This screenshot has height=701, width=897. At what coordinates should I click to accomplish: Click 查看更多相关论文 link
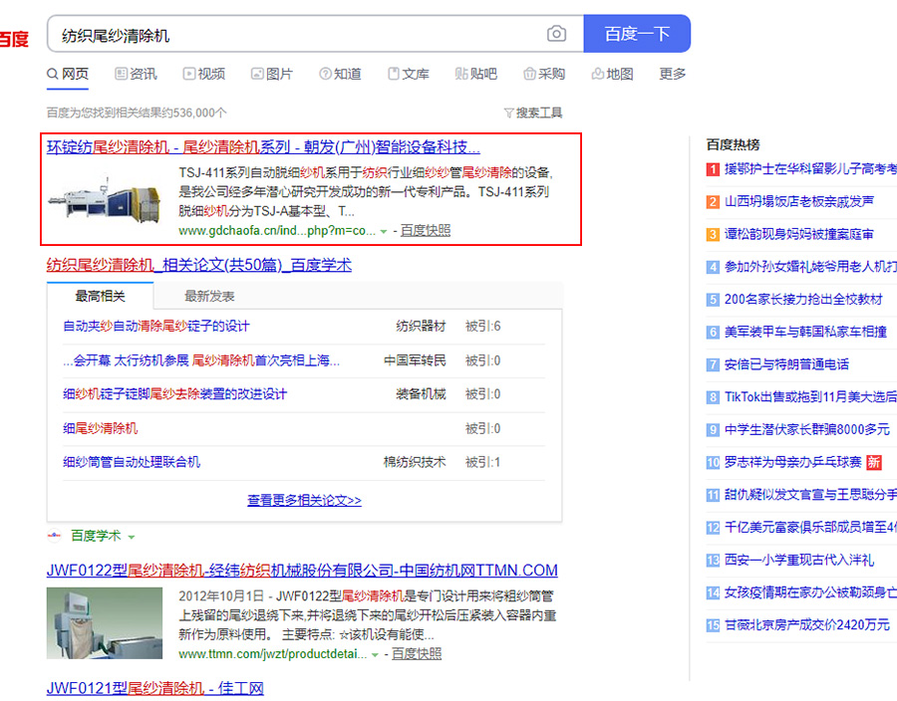tap(304, 501)
